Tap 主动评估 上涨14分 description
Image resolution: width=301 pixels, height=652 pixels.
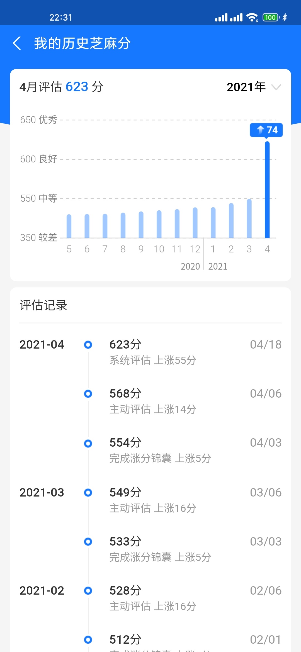(x=153, y=409)
